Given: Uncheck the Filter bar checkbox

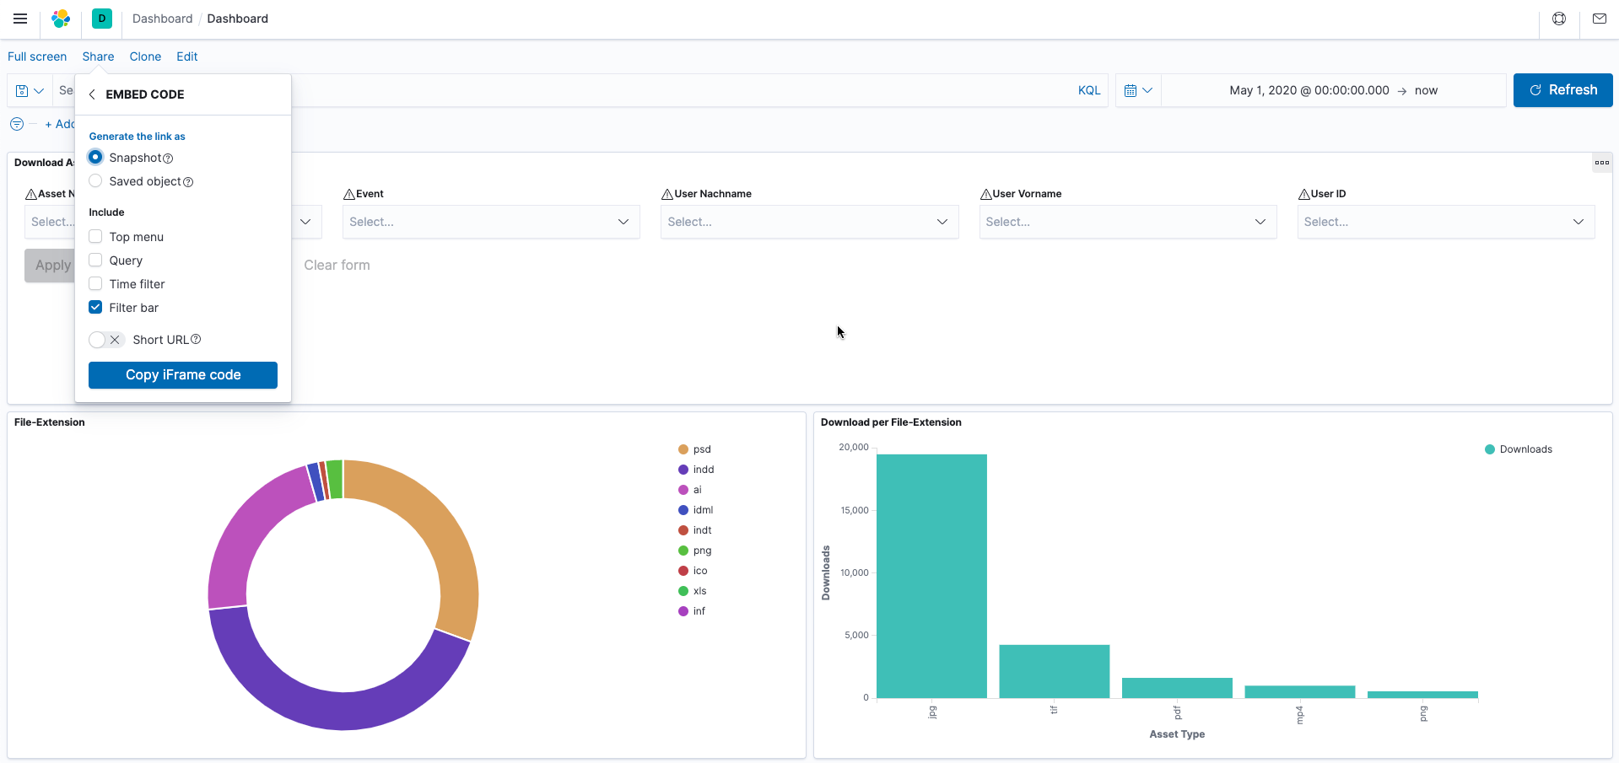Looking at the screenshot, I should click(95, 308).
